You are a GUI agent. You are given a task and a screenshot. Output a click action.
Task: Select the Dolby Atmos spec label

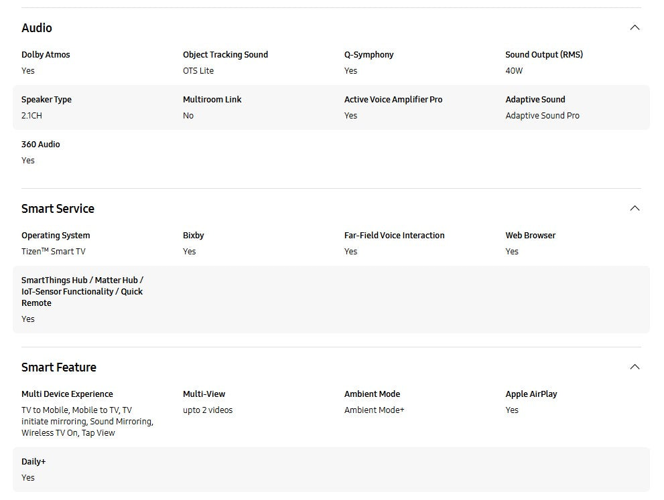[x=46, y=55]
